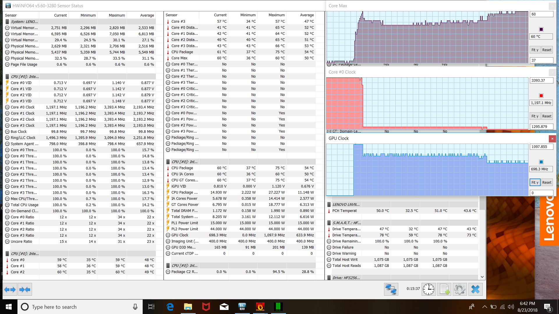Click red color swatch in Core #0 Clock

tap(541, 96)
